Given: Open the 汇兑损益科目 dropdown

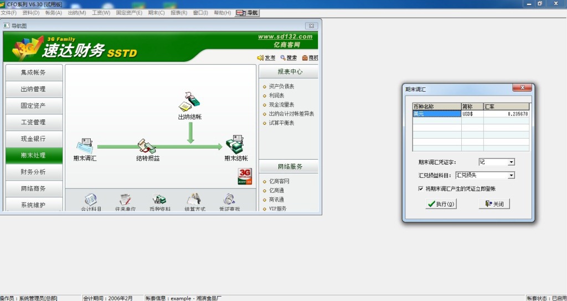Looking at the screenshot, I should coord(511,176).
